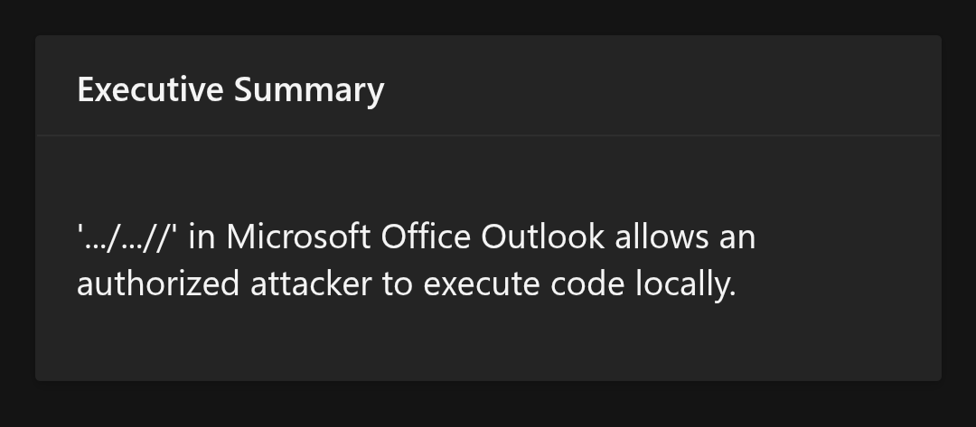Click the dark page background outside card
The width and height of the screenshot is (976, 427).
coord(488,404)
